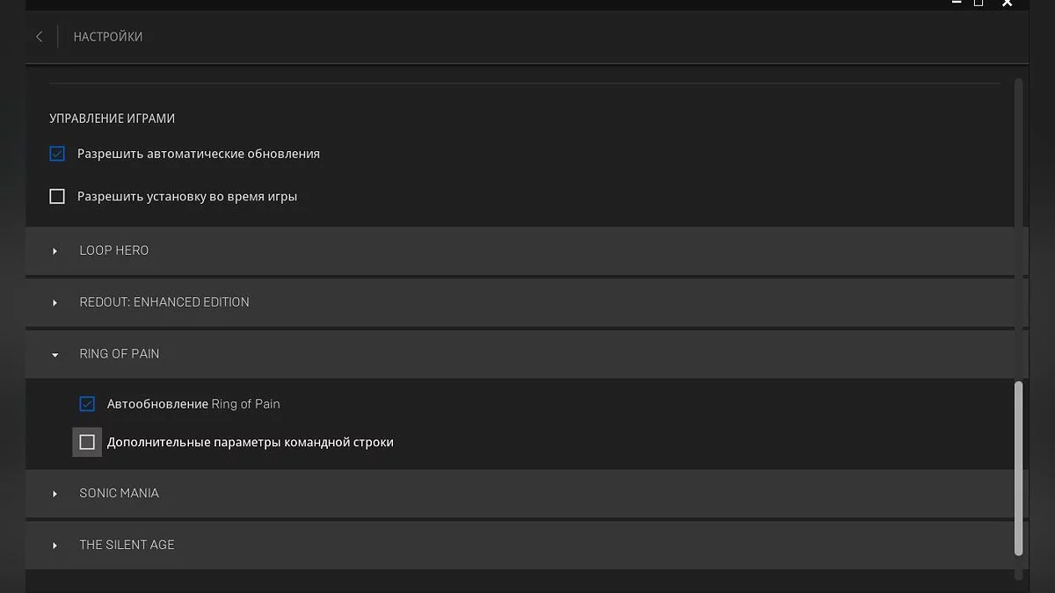Click the triangle icon beside The Silent Age

55,546
